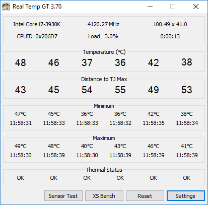Screen dimensions: 208x205
Task: Reset the min and max temperatures
Action: (145, 196)
